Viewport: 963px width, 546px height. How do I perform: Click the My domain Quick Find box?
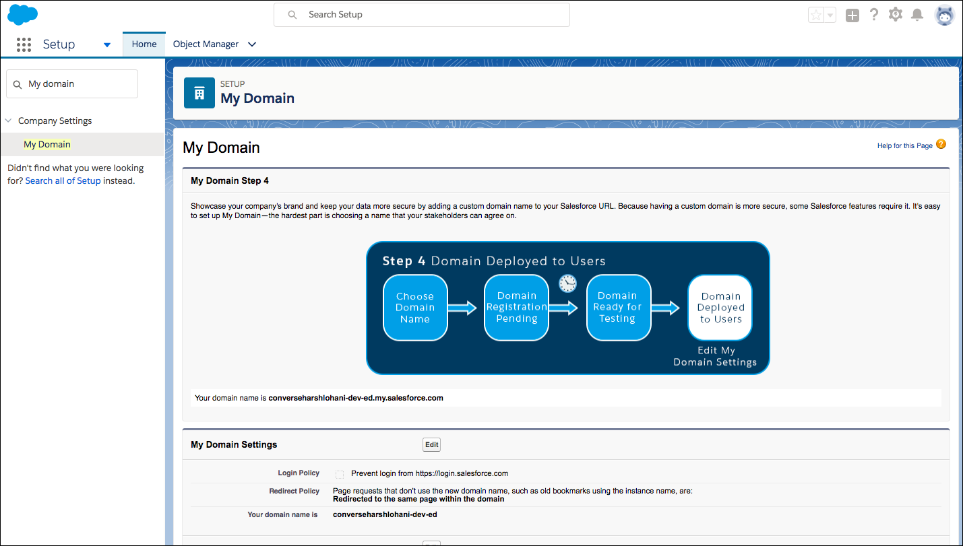[72, 84]
